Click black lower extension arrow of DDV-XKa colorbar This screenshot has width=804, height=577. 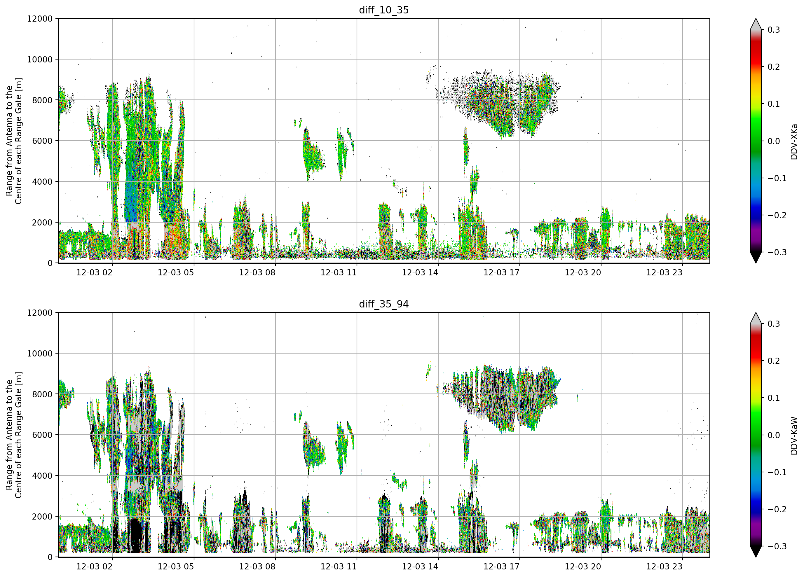point(756,257)
